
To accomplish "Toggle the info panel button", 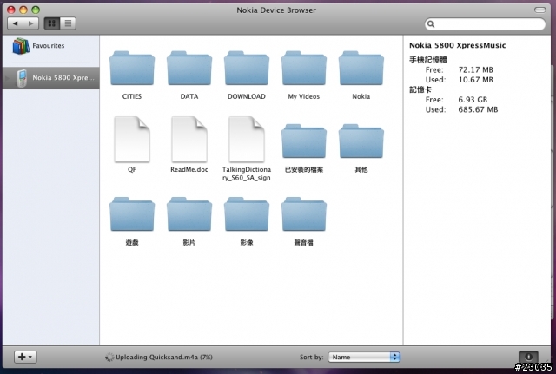I will point(528,357).
